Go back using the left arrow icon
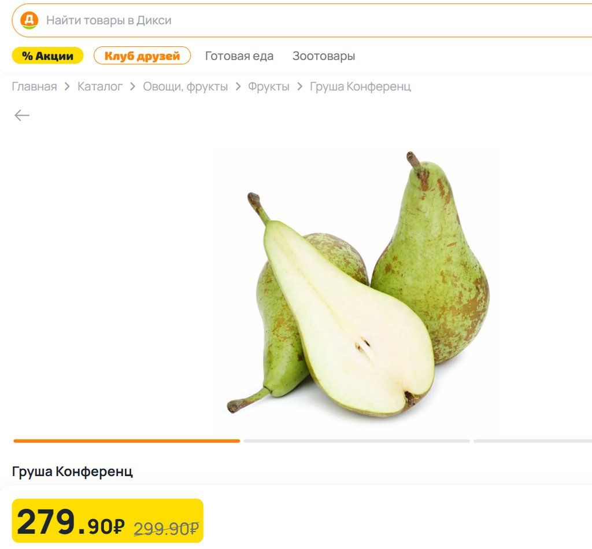The image size is (592, 549). (x=22, y=115)
